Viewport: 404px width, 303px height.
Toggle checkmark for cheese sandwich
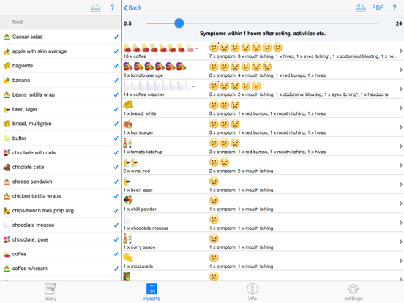116,182
